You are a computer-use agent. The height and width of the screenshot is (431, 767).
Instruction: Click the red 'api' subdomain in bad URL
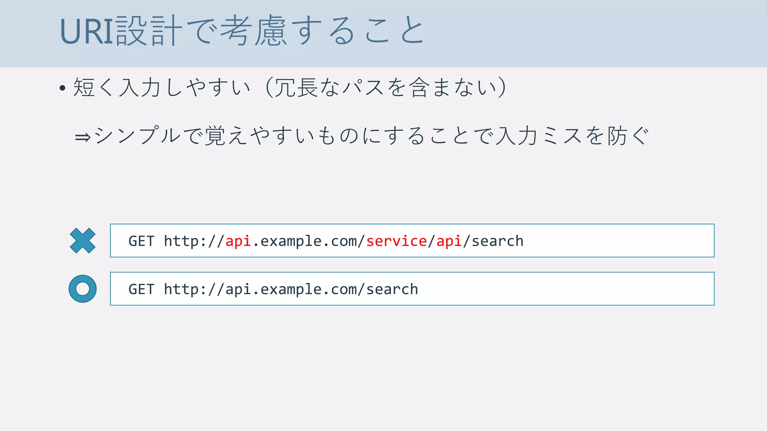tap(238, 241)
